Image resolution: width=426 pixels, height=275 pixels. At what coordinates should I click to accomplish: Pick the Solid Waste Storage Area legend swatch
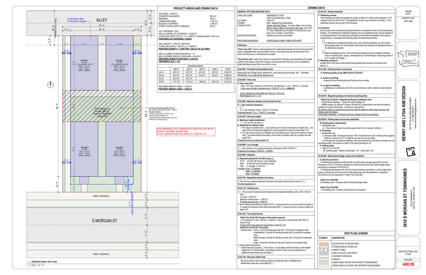click(324, 244)
